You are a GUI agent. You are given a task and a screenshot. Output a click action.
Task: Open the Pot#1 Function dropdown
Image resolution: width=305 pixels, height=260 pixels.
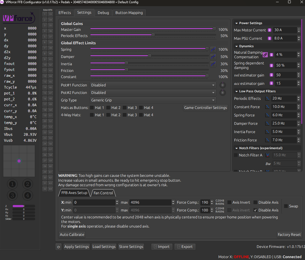pos(153,85)
